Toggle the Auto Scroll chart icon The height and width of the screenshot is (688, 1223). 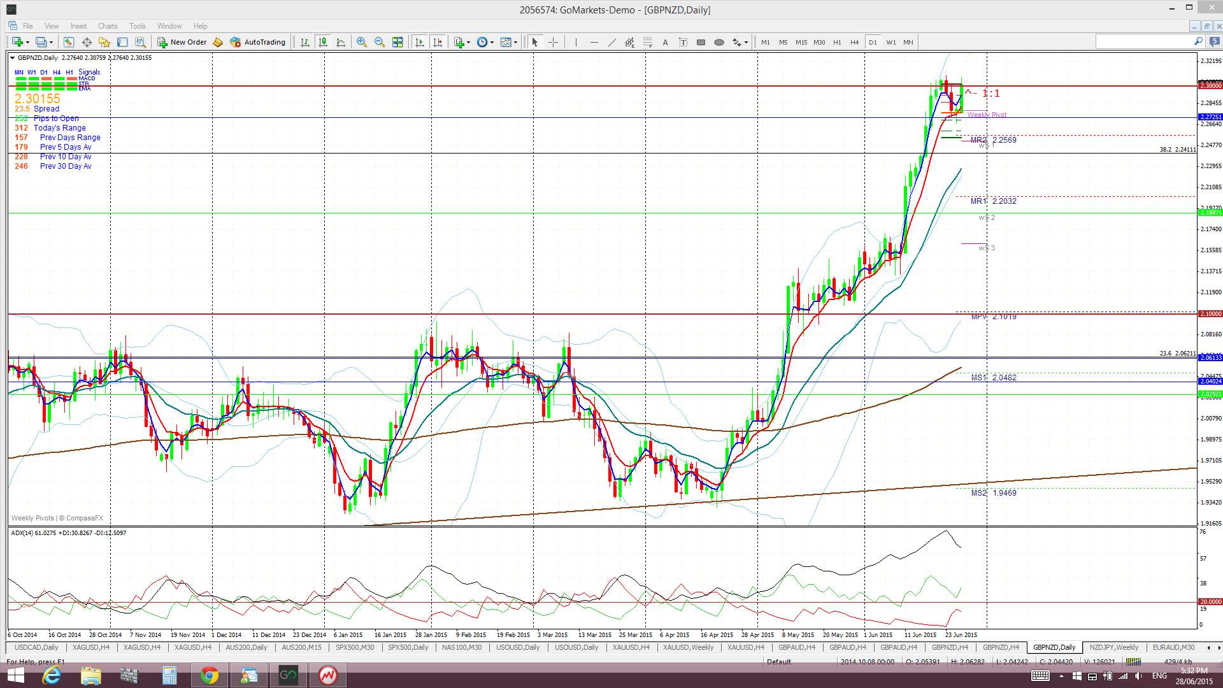[x=419, y=42]
